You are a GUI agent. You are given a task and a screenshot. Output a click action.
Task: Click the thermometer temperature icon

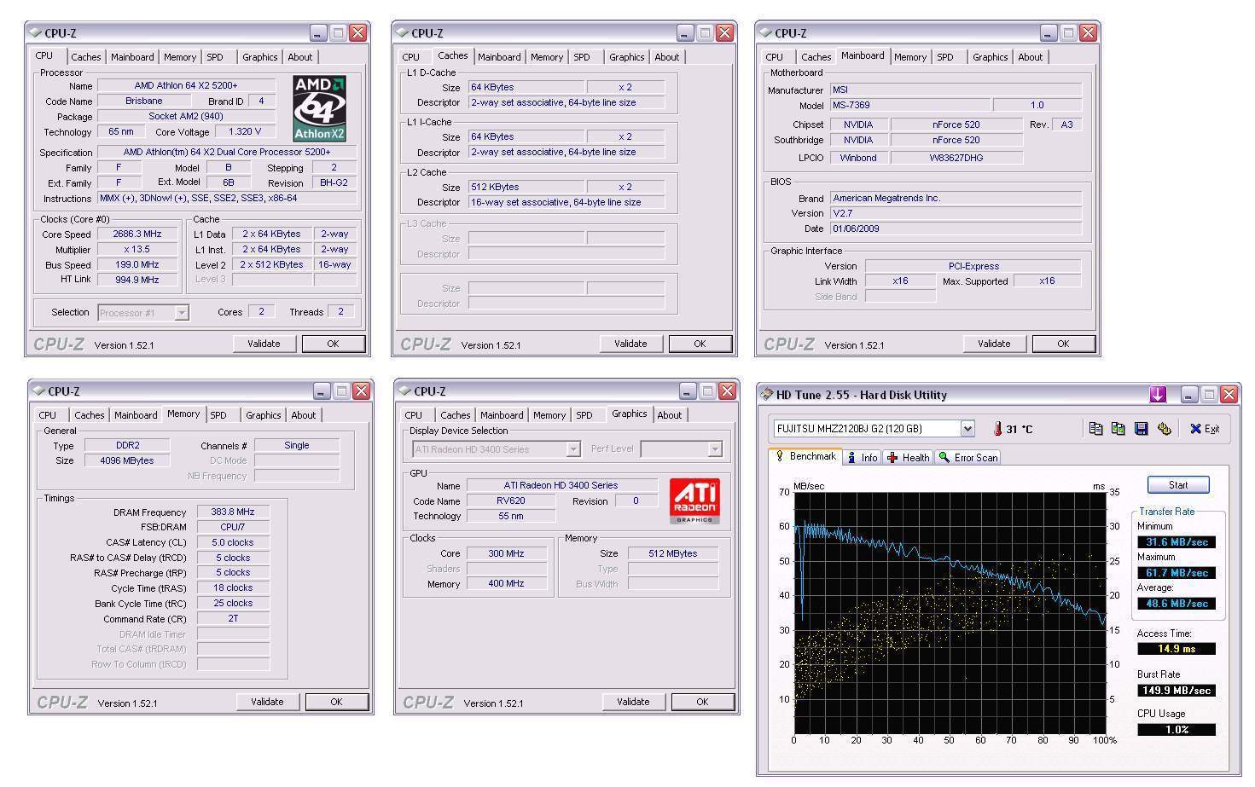tap(996, 429)
